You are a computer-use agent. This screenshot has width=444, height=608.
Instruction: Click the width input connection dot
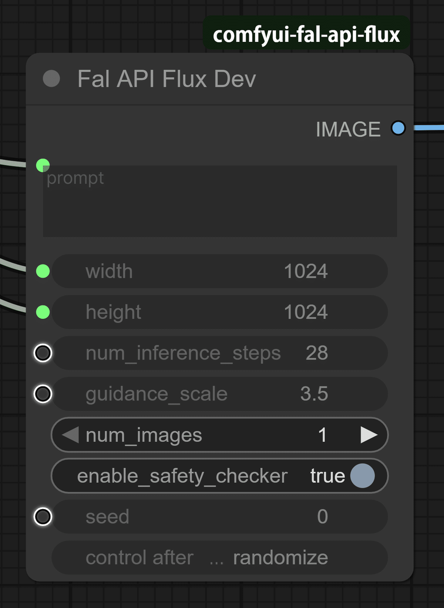(x=43, y=271)
